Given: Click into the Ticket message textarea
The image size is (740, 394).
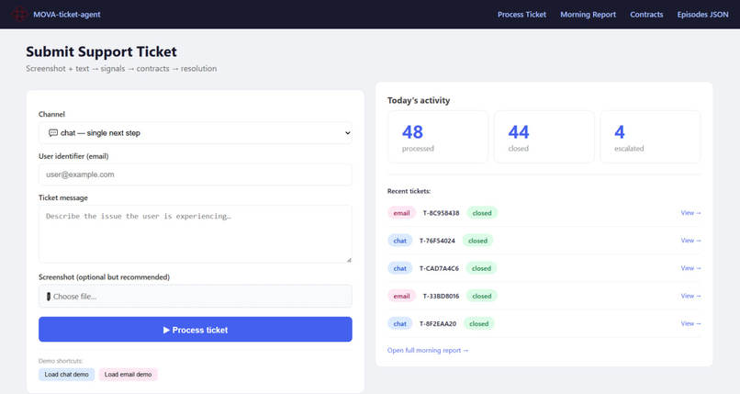Looking at the screenshot, I should [x=196, y=234].
